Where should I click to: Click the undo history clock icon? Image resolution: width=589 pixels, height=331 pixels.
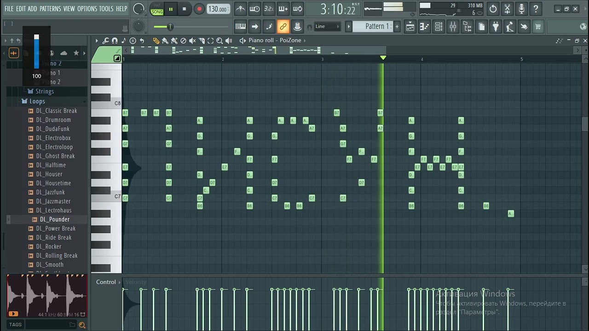[493, 9]
